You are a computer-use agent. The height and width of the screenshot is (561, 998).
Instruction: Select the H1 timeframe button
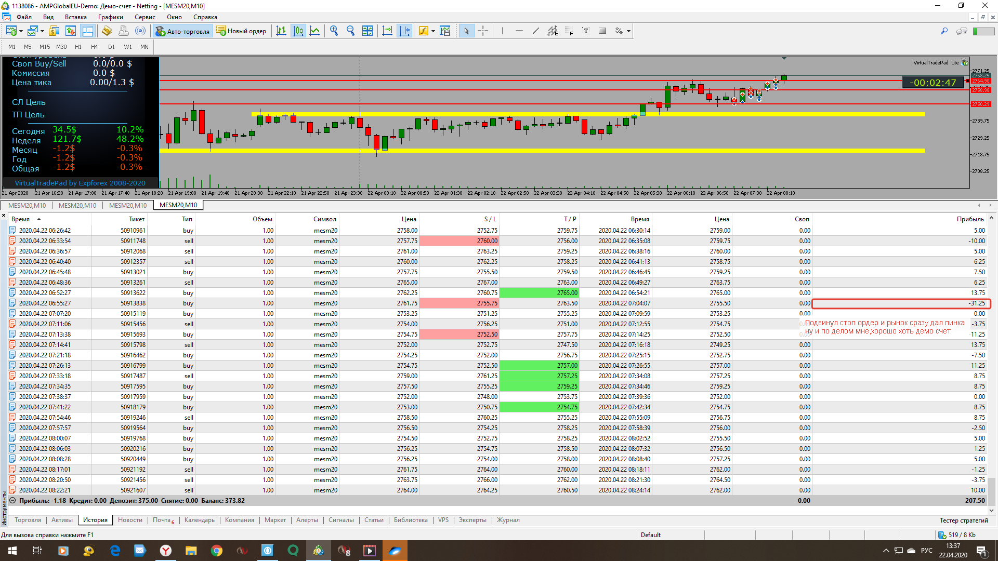[x=78, y=47]
